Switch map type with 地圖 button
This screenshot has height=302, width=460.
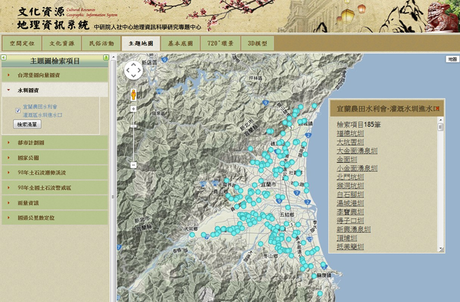coord(452,59)
